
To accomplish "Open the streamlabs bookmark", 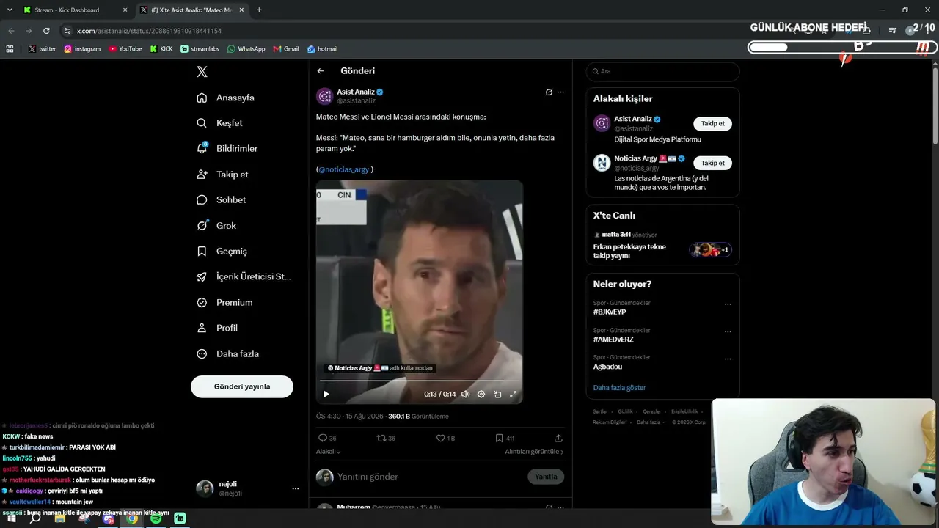I will point(200,49).
